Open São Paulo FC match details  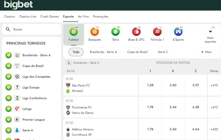click(x=101, y=85)
